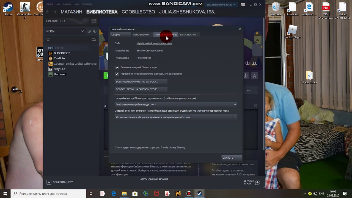Click the Steam back navigation arrow

tap(48, 12)
